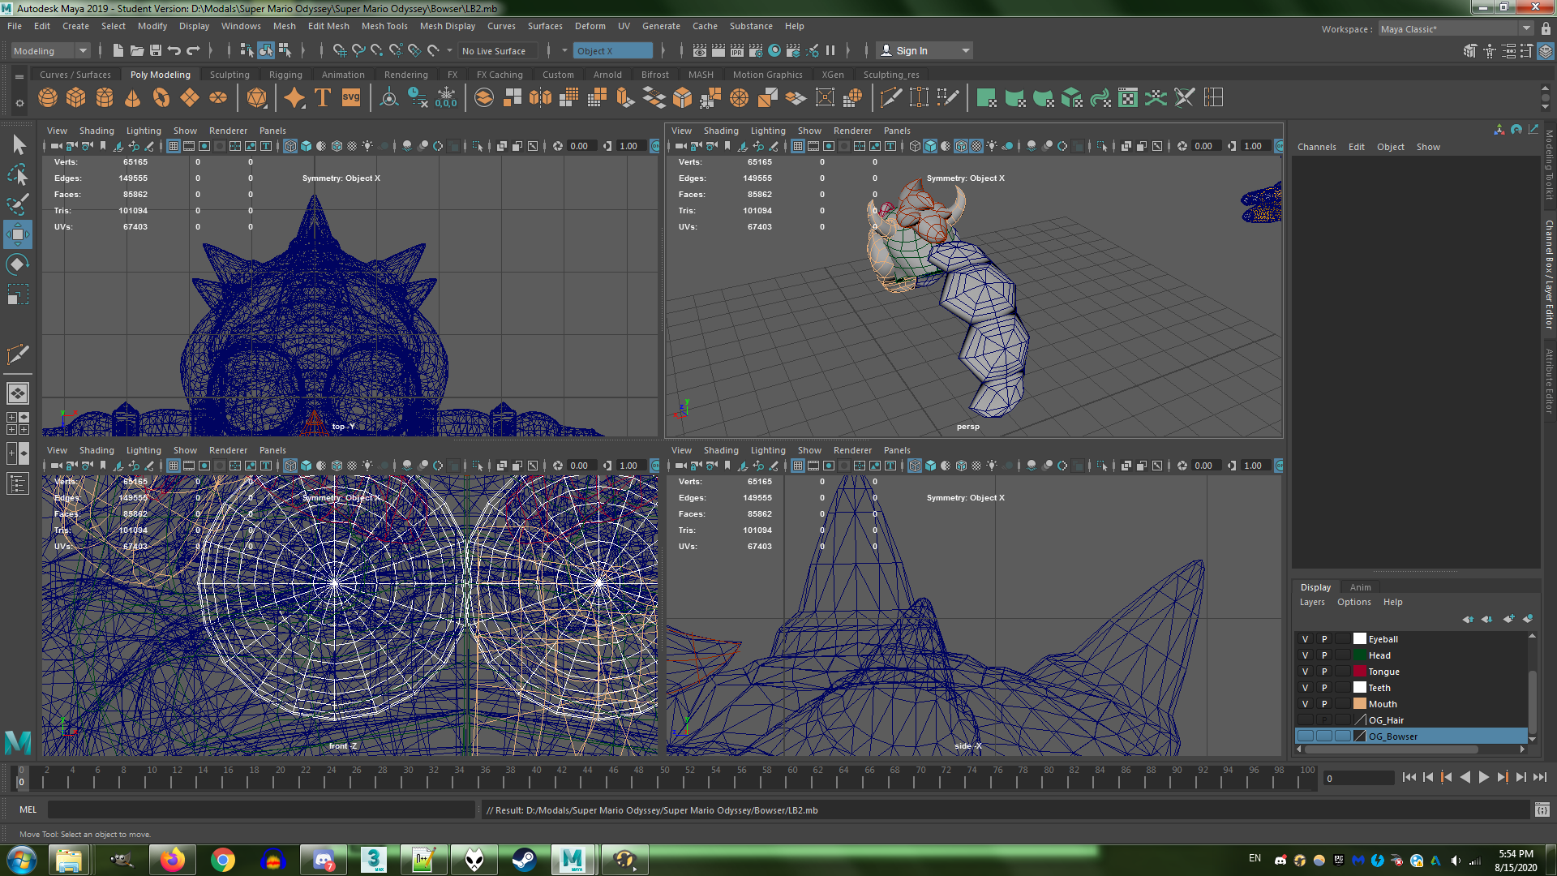
Task: Click the MEL command line input field
Action: coord(261,809)
